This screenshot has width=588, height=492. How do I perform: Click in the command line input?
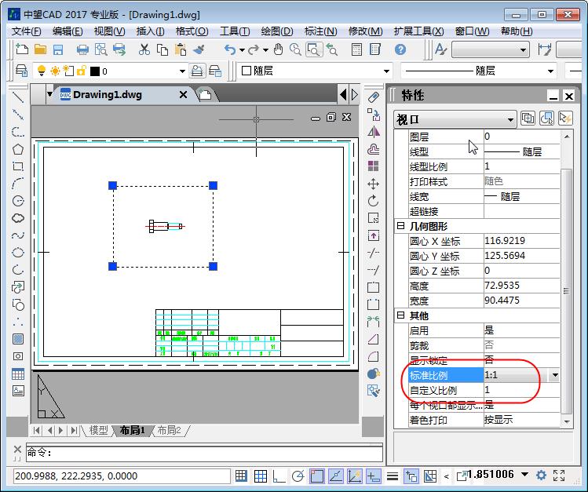pyautogui.click(x=204, y=453)
